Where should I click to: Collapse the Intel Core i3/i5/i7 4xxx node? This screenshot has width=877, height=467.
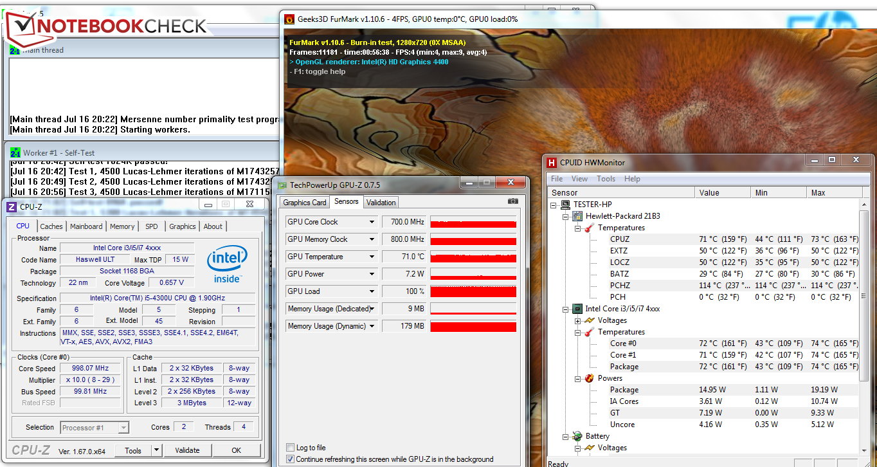click(x=566, y=309)
